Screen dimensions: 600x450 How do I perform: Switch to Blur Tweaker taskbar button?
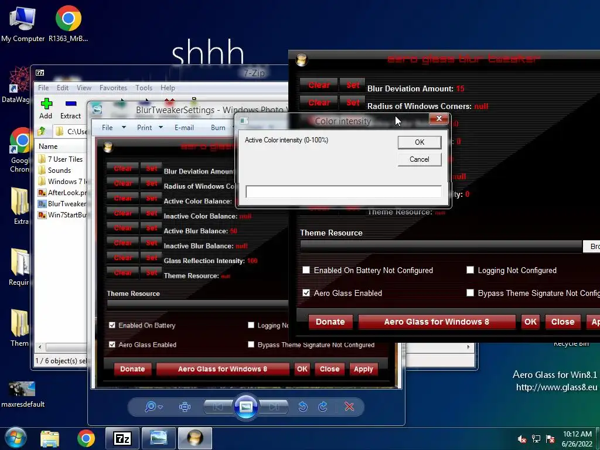pos(195,438)
